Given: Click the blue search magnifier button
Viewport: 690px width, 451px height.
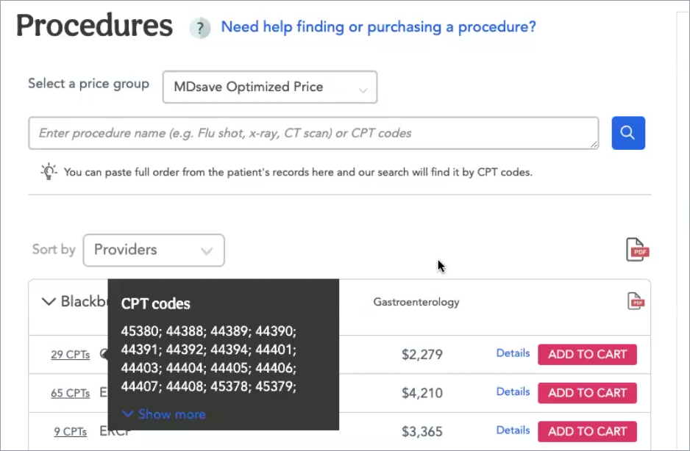Looking at the screenshot, I should (x=628, y=133).
